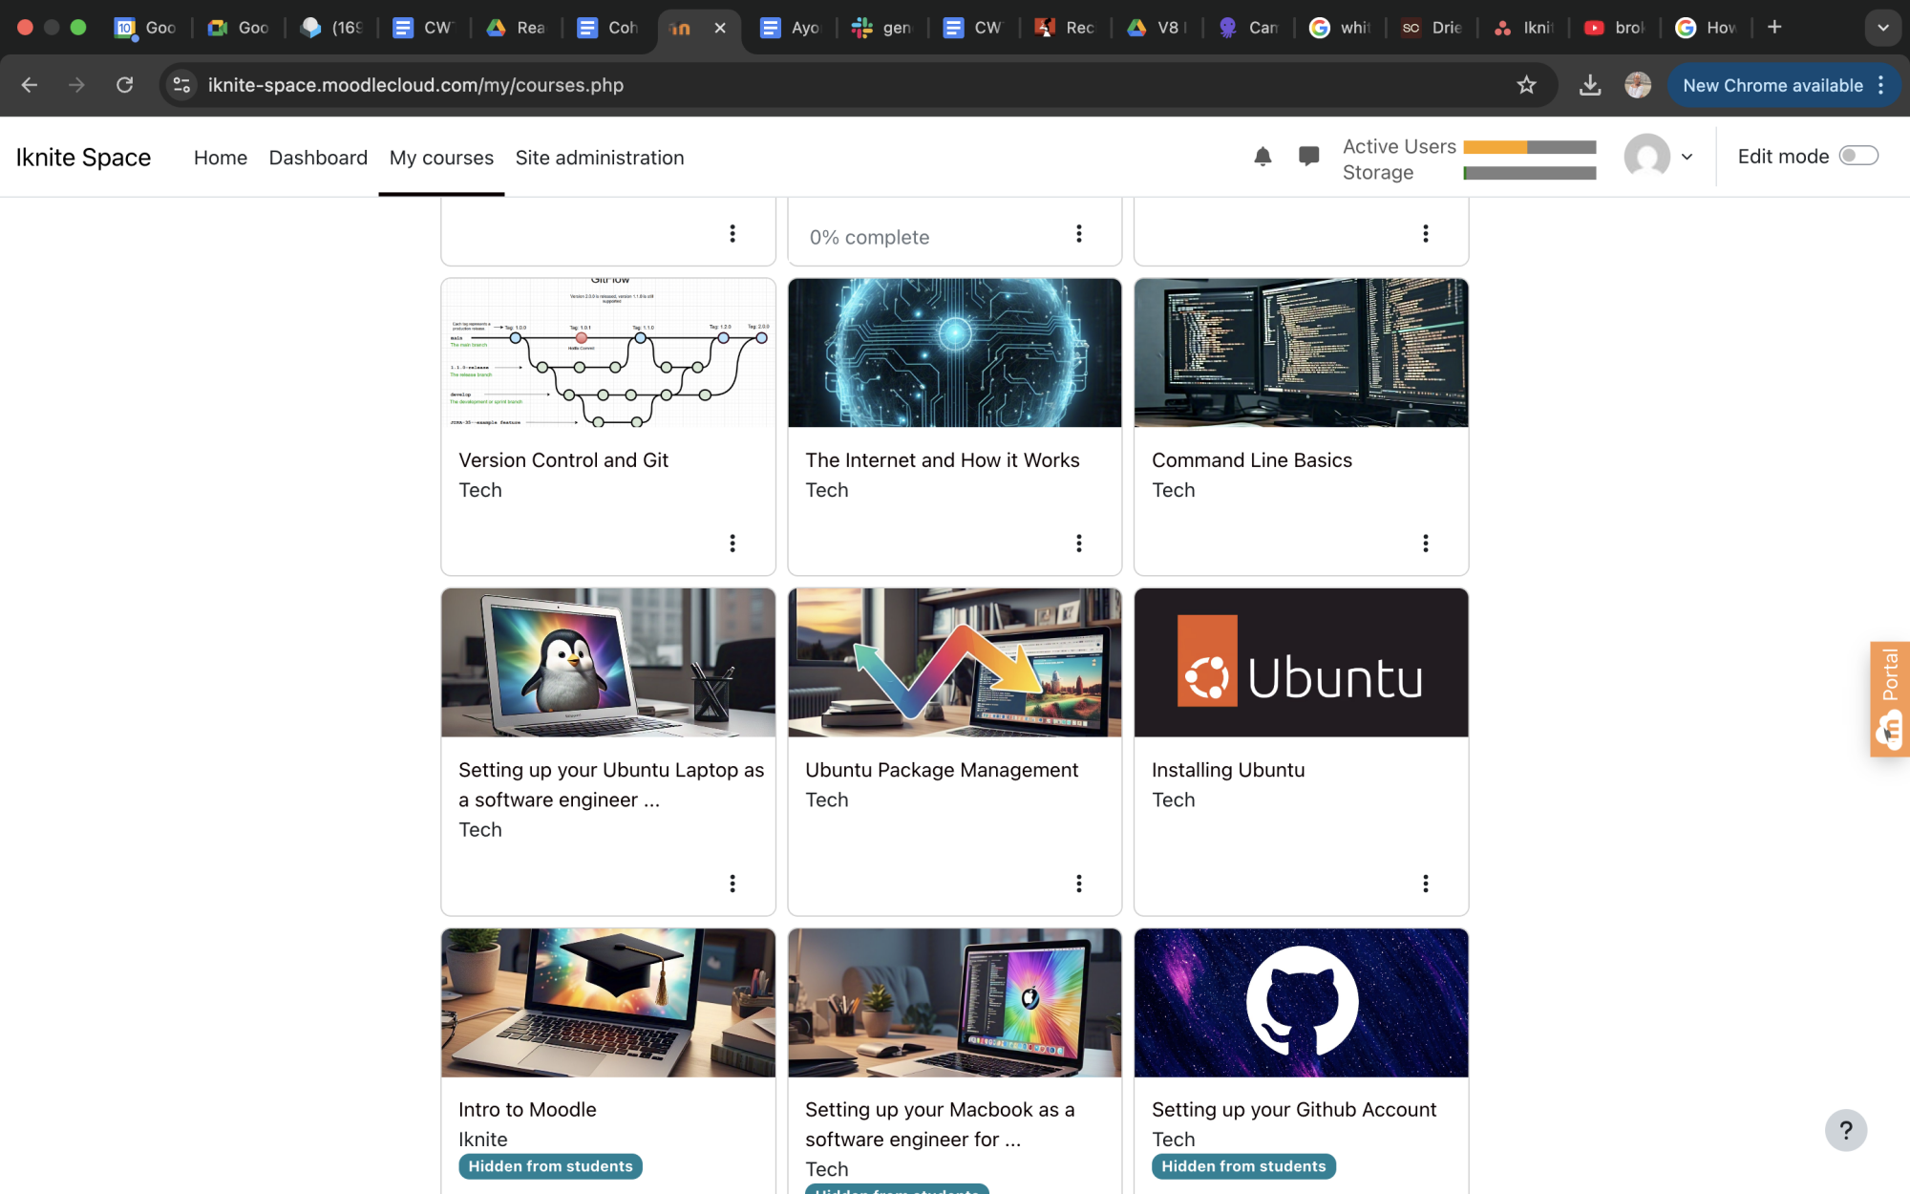Bookmark this page with the star icon

pos(1526,85)
